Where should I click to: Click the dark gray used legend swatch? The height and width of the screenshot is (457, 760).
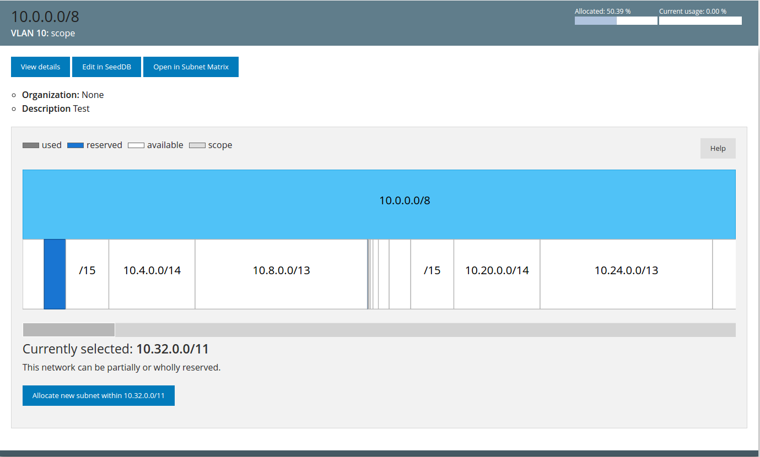click(x=31, y=145)
